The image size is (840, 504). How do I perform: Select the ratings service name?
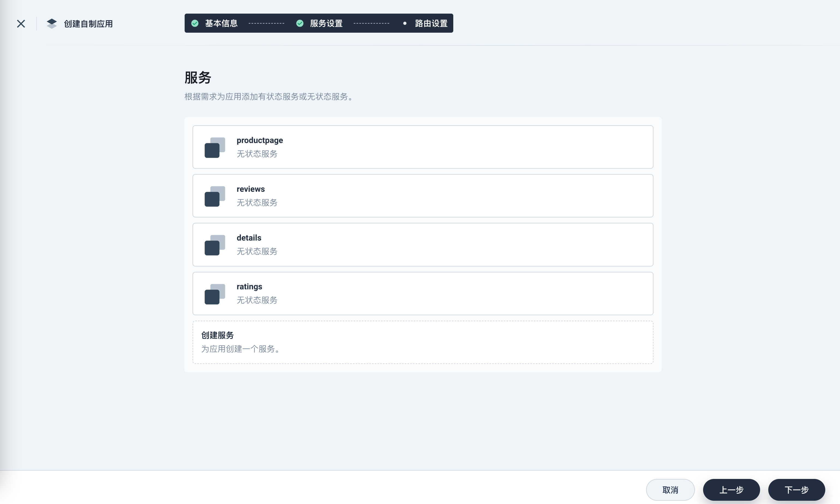tap(249, 287)
